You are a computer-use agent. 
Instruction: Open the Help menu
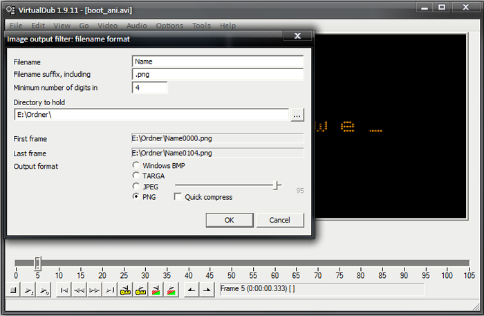(227, 26)
